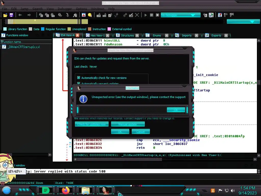
Task: Click the pencil edit toolbar icon
Action: 131,15
